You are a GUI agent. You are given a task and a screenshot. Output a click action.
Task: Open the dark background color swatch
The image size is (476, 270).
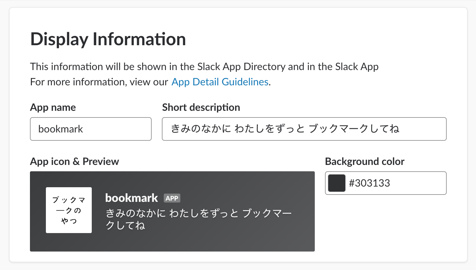337,183
